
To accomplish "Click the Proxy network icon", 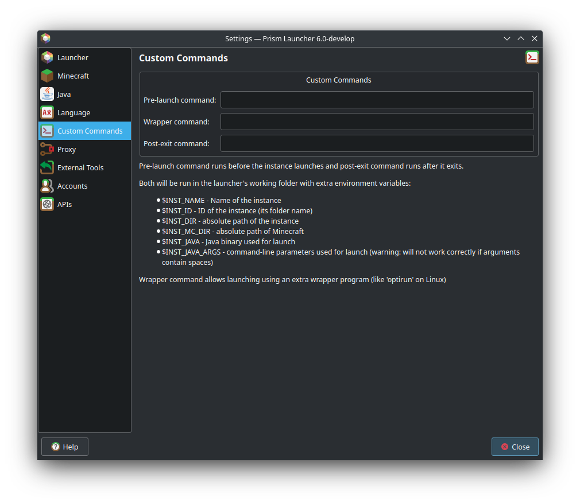I will 47,149.
